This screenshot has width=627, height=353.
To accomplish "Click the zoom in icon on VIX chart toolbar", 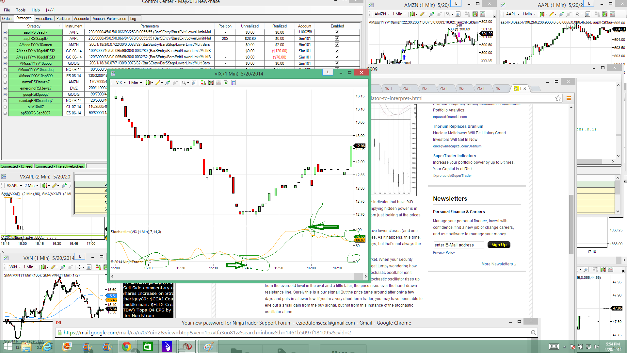I will [x=168, y=83].
